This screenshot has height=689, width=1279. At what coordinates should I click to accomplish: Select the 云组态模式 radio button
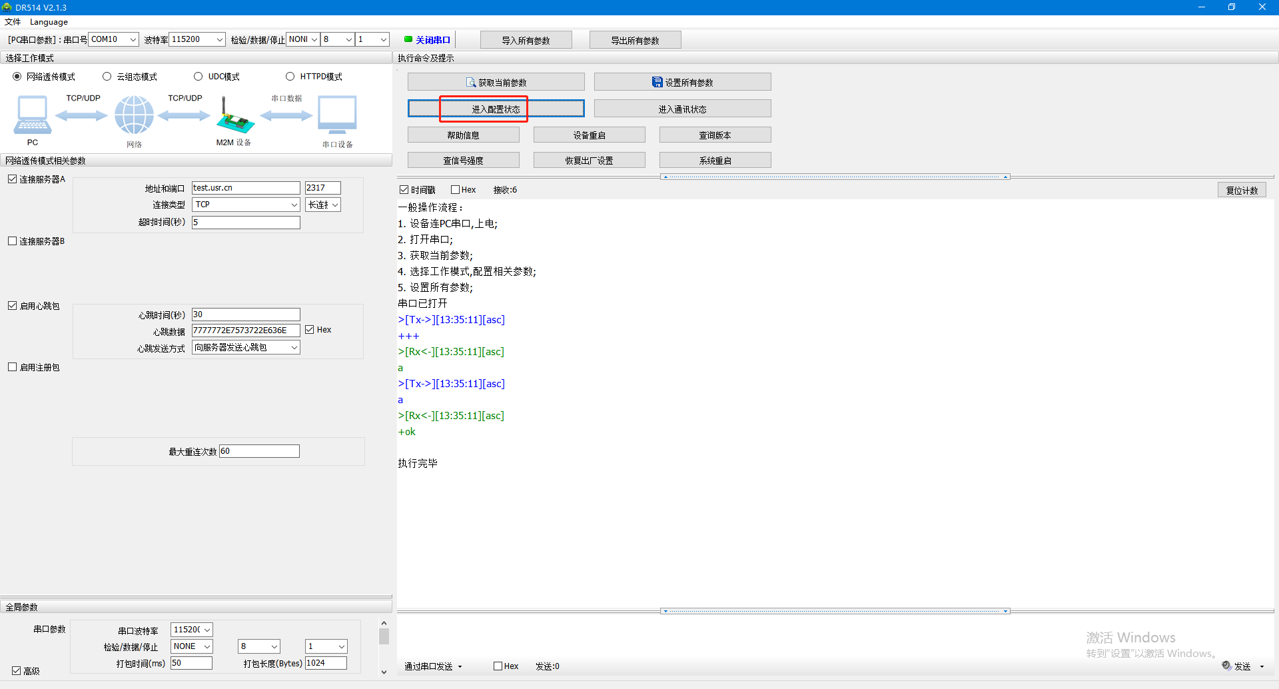click(107, 77)
